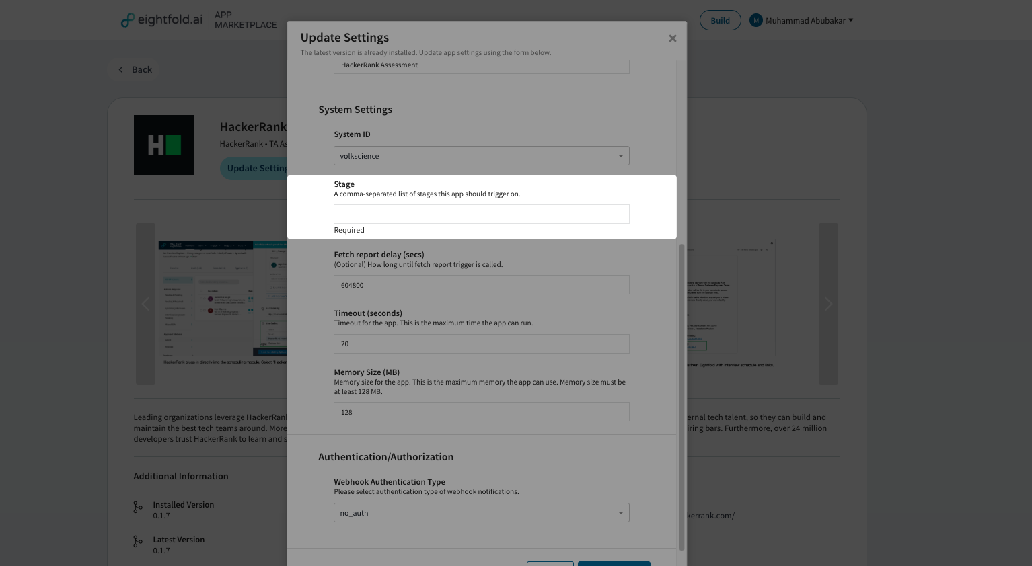Click the System Settings heading
Image resolution: width=1032 pixels, height=566 pixels.
pyautogui.click(x=355, y=110)
